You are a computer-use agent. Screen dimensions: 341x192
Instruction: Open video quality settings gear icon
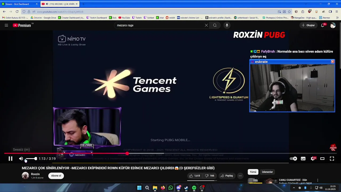click(313, 159)
